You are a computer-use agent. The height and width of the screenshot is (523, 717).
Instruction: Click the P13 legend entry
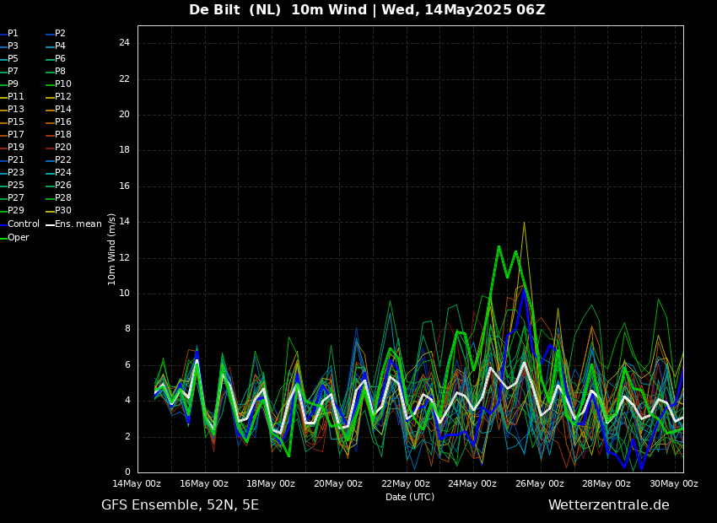[x=15, y=110]
